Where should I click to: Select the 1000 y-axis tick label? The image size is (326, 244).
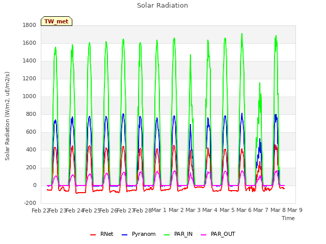30,96
